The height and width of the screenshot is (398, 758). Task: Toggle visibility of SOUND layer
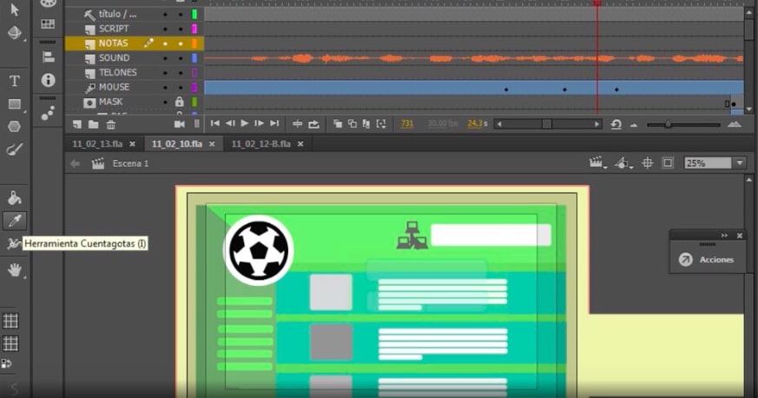[x=165, y=58]
